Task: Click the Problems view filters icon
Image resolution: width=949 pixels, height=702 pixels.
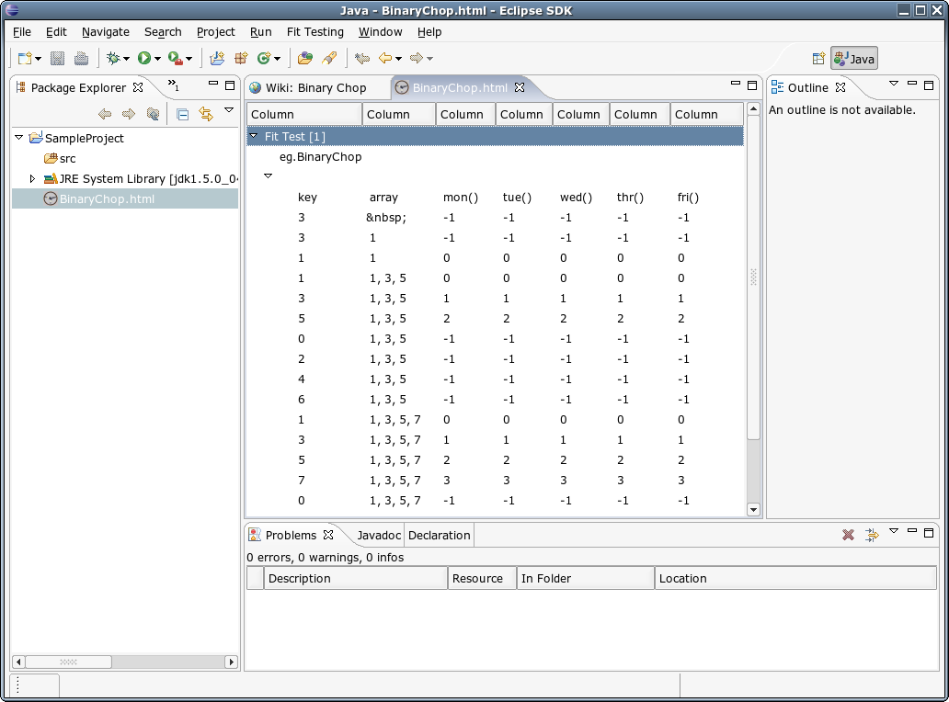Action: tap(872, 535)
